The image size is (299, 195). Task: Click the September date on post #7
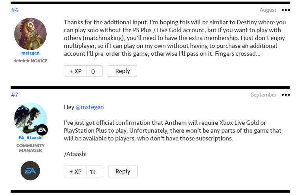(264, 95)
